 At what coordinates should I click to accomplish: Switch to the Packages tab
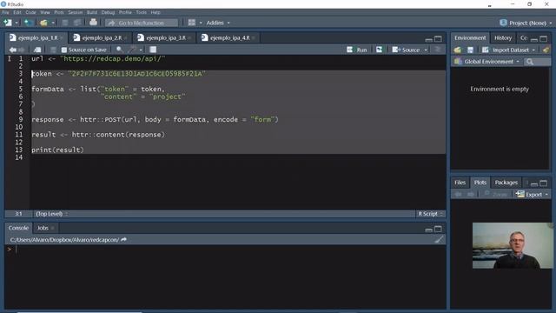(506, 183)
